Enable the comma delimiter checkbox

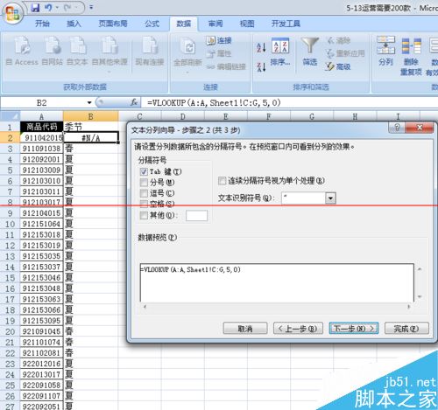pyautogui.click(x=144, y=193)
